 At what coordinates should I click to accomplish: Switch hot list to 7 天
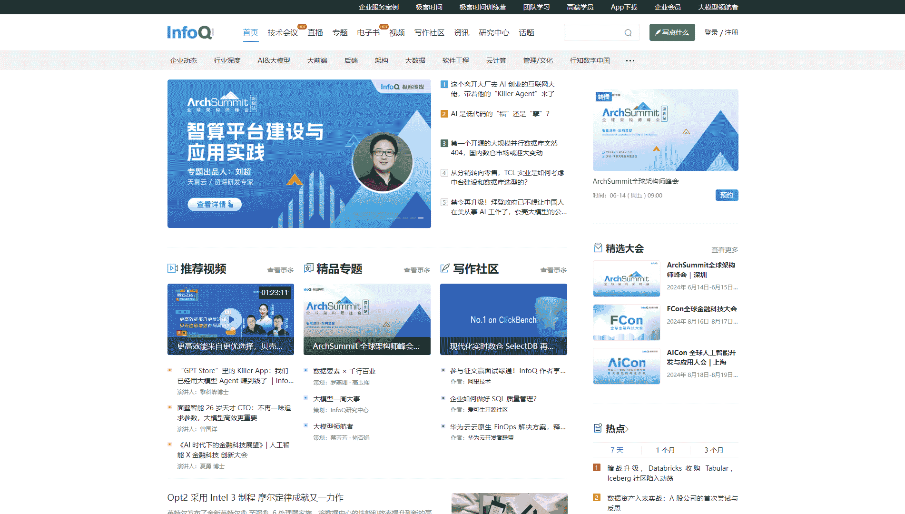click(617, 450)
